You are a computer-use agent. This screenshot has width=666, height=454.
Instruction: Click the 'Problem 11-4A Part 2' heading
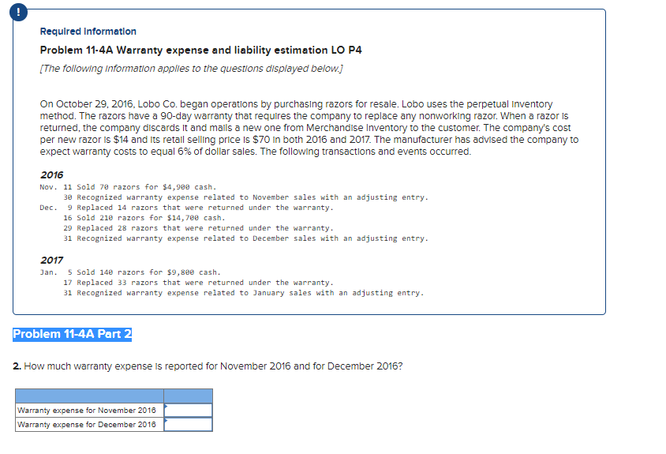(73, 334)
